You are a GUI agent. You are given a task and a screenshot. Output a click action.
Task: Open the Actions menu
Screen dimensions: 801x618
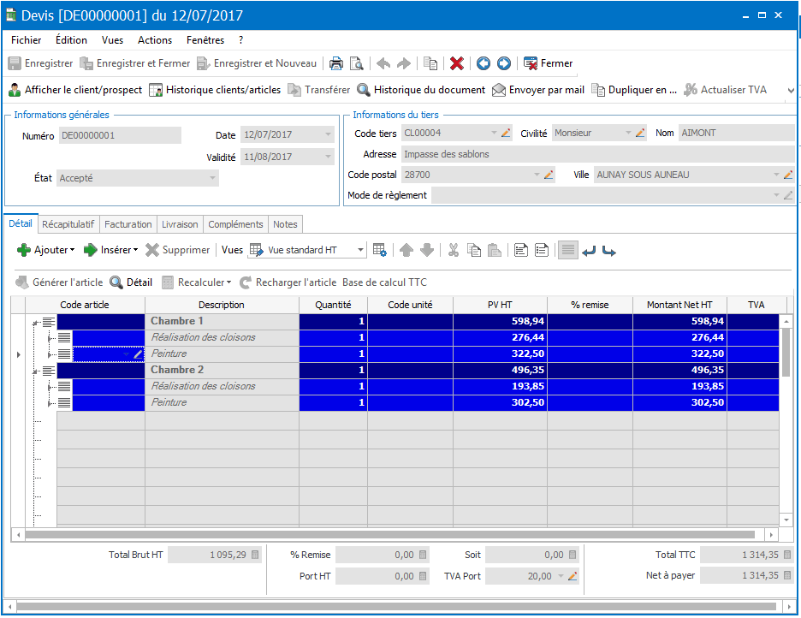155,40
